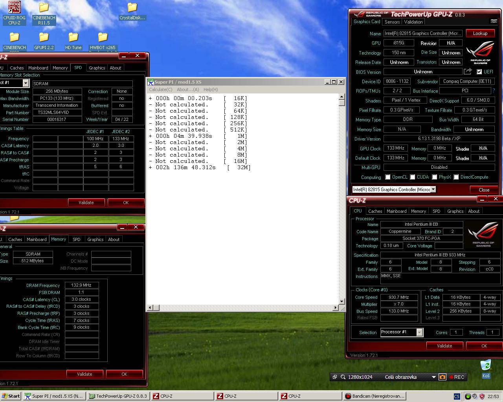Image resolution: width=503 pixels, height=402 pixels.
Task: Open the Help(H) menu in Super PI
Action: (211, 90)
